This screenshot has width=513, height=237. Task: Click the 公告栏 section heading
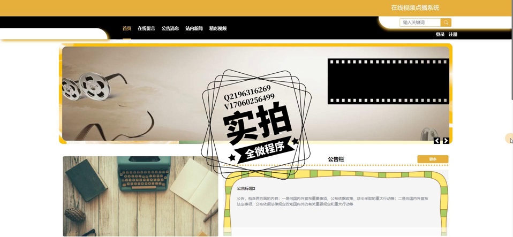click(x=336, y=159)
